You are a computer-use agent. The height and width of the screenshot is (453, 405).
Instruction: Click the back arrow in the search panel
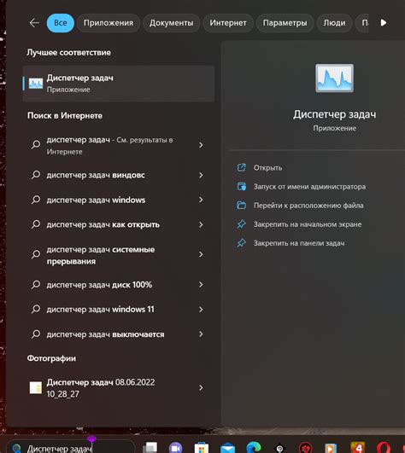click(x=34, y=23)
